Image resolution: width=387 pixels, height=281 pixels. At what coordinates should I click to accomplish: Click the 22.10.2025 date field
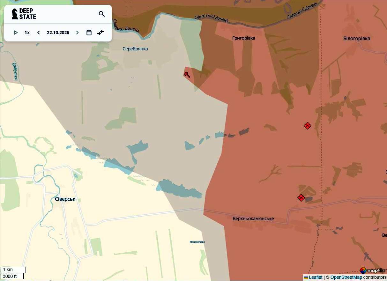coord(58,33)
